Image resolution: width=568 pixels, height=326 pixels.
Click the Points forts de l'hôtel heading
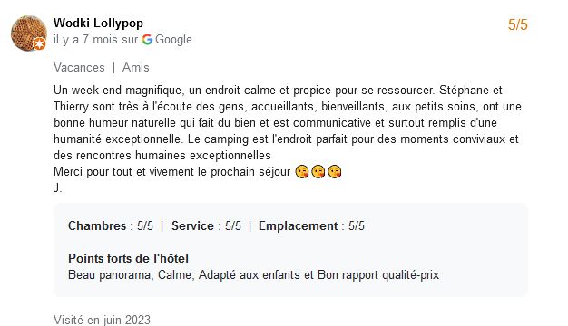(x=128, y=258)
